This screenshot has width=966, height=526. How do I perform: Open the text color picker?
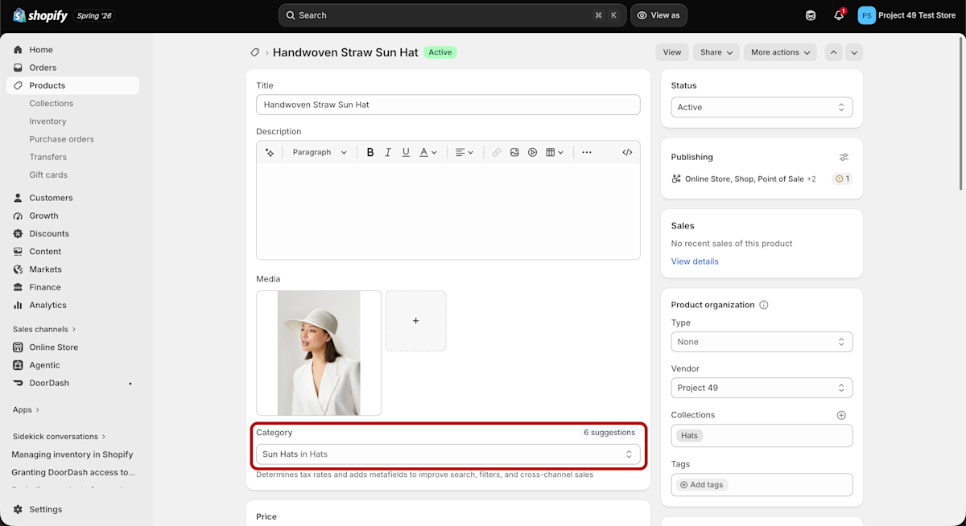pos(428,152)
